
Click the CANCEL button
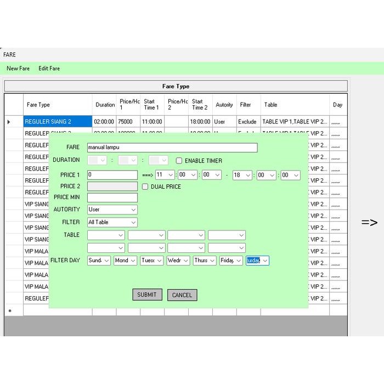(182, 295)
